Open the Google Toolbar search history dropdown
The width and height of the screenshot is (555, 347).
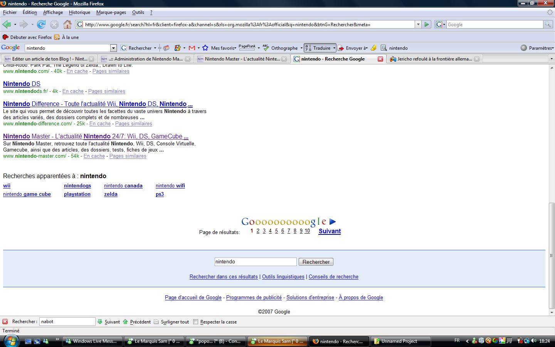[114, 48]
